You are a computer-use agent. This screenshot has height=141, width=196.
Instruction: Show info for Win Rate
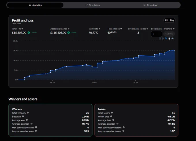99,29
